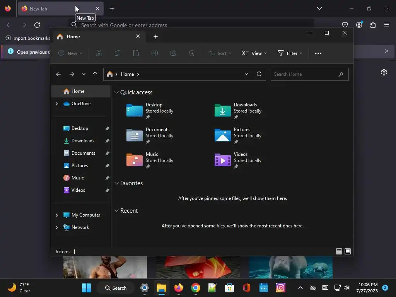List all Firefox tabs dropdown
This screenshot has width=396, height=297.
click(x=319, y=9)
